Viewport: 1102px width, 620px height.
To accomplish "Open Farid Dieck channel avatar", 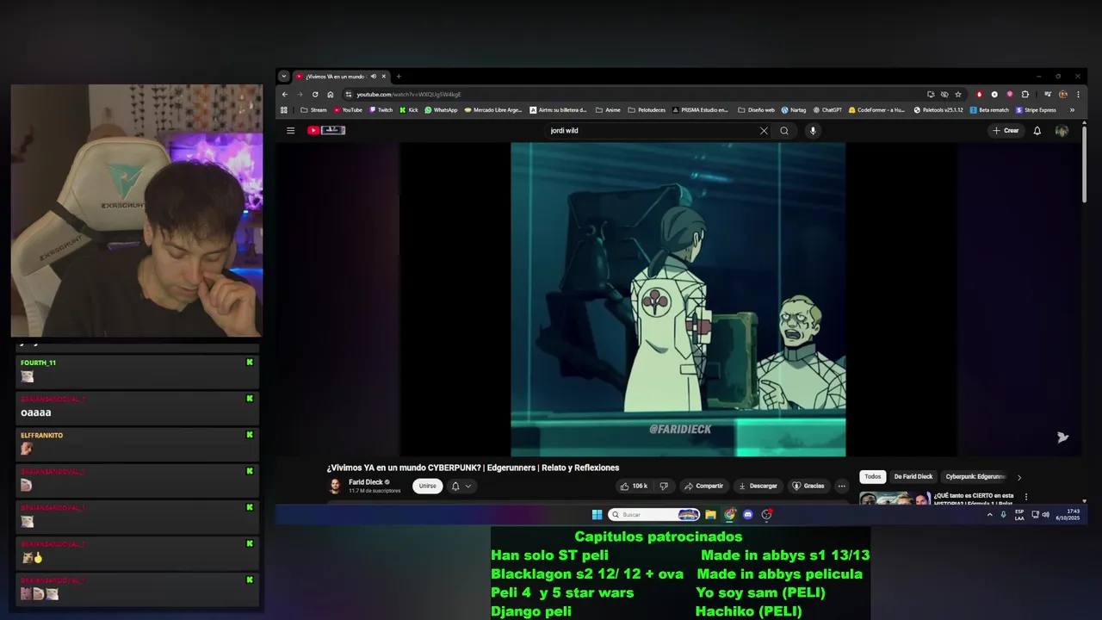I will tap(335, 487).
